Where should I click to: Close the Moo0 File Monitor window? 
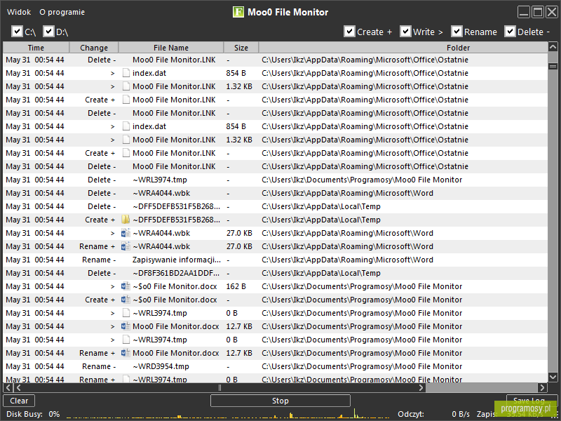[x=551, y=12]
